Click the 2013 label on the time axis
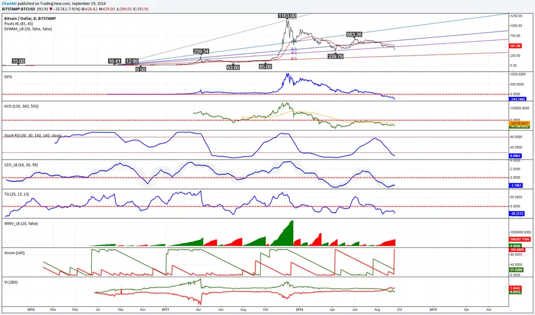This screenshot has height=315, width=535. coord(165,309)
